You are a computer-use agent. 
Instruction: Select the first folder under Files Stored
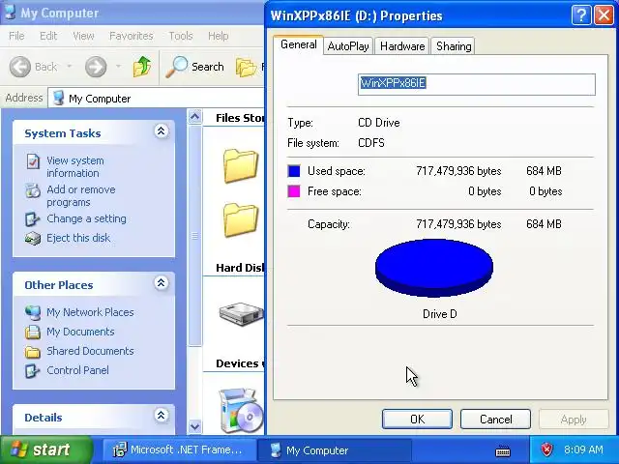[241, 165]
